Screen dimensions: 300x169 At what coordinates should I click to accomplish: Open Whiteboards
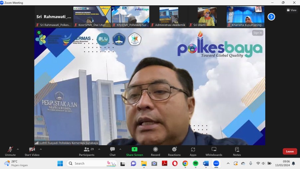(214, 151)
